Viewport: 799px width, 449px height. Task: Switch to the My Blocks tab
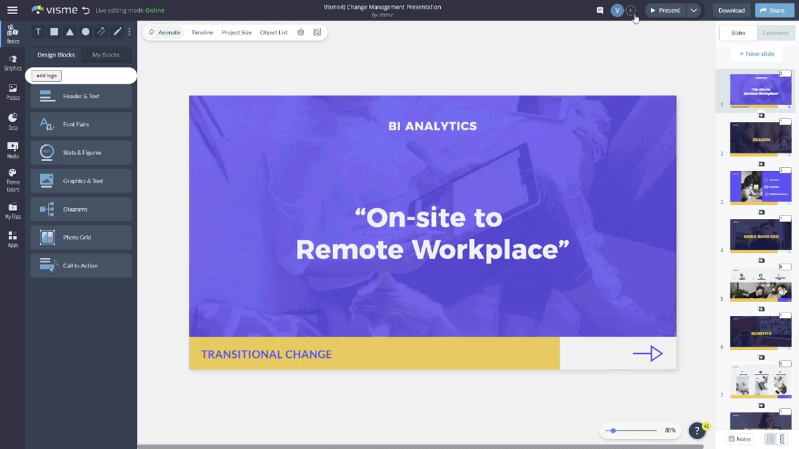click(106, 55)
